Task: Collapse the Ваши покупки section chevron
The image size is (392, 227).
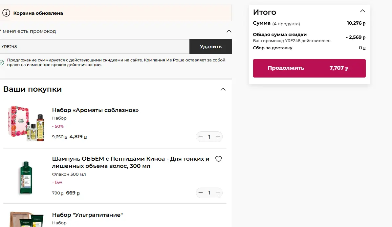Action: pyautogui.click(x=223, y=89)
